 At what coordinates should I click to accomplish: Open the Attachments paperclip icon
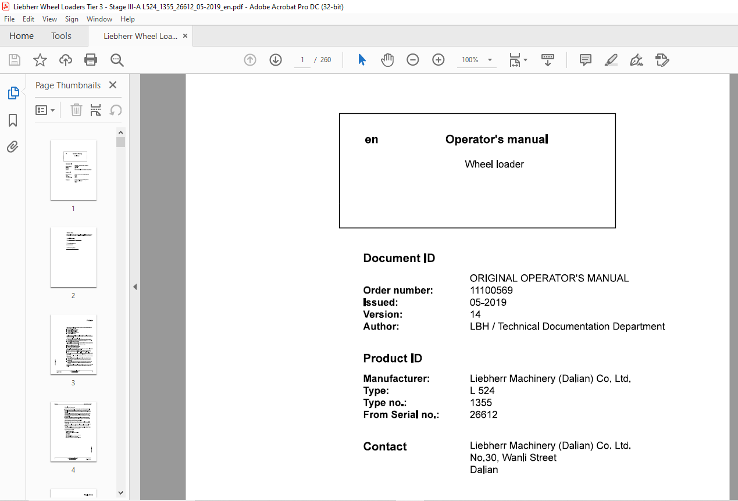[x=13, y=146]
